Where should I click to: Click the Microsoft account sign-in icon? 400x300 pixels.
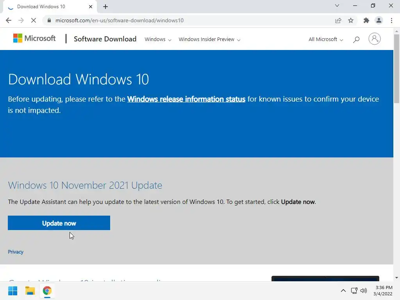pos(375,39)
